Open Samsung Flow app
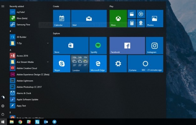 pos(30,24)
